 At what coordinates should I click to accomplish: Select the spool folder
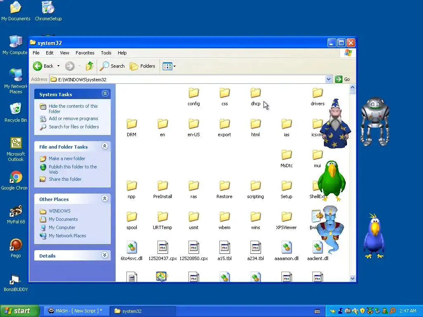131,220
